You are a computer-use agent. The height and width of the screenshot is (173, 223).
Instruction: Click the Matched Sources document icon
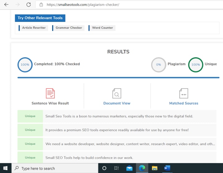tap(184, 93)
